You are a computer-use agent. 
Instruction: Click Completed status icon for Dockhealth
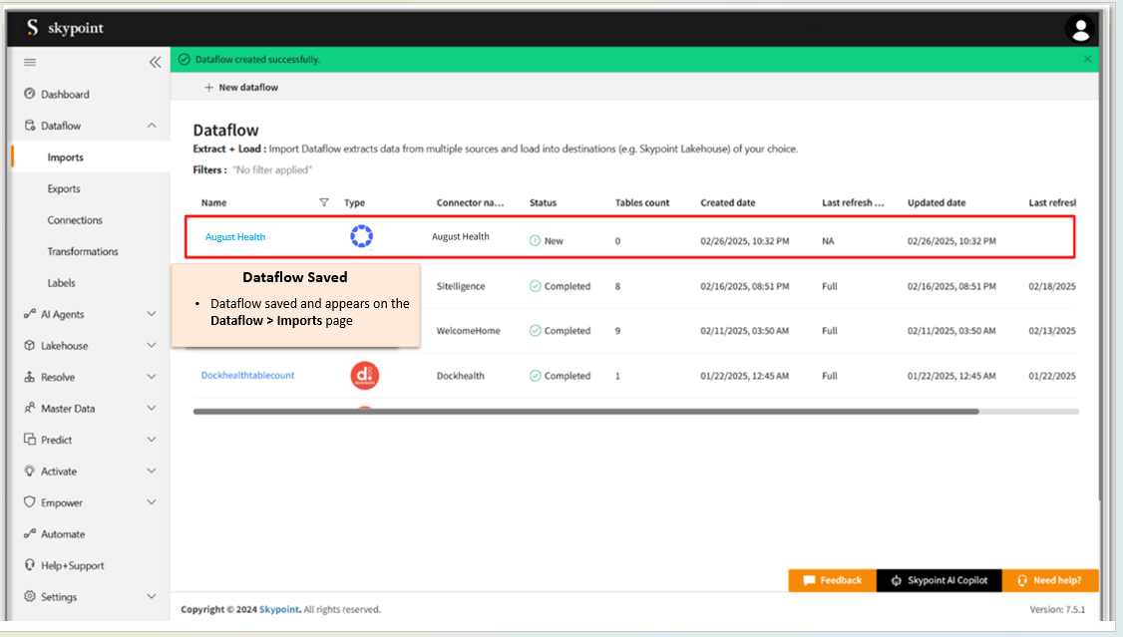click(535, 376)
